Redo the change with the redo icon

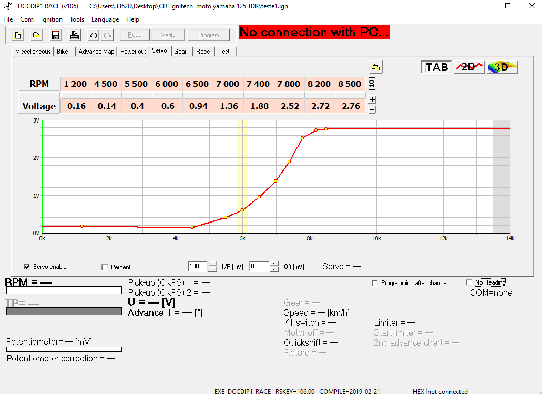tap(107, 35)
